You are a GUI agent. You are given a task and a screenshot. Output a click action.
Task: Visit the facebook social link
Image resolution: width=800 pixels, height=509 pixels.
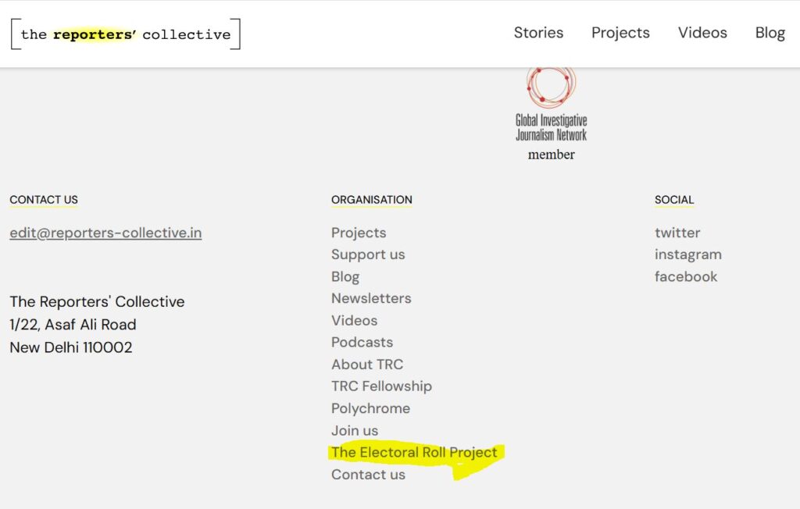(x=686, y=276)
